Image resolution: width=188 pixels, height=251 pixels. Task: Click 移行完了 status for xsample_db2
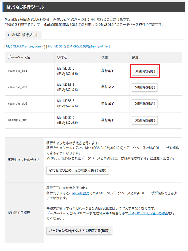(x=108, y=87)
